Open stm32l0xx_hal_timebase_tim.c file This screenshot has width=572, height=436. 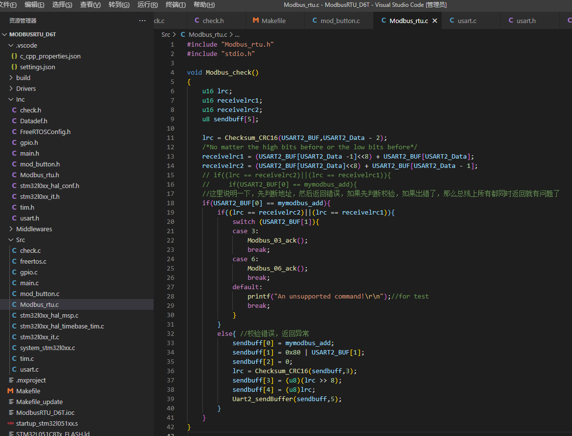pos(77,326)
